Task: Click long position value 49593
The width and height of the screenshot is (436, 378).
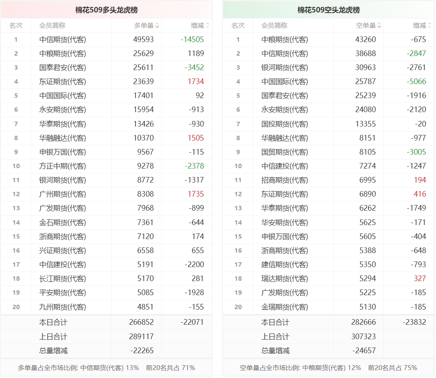Action: pos(144,40)
